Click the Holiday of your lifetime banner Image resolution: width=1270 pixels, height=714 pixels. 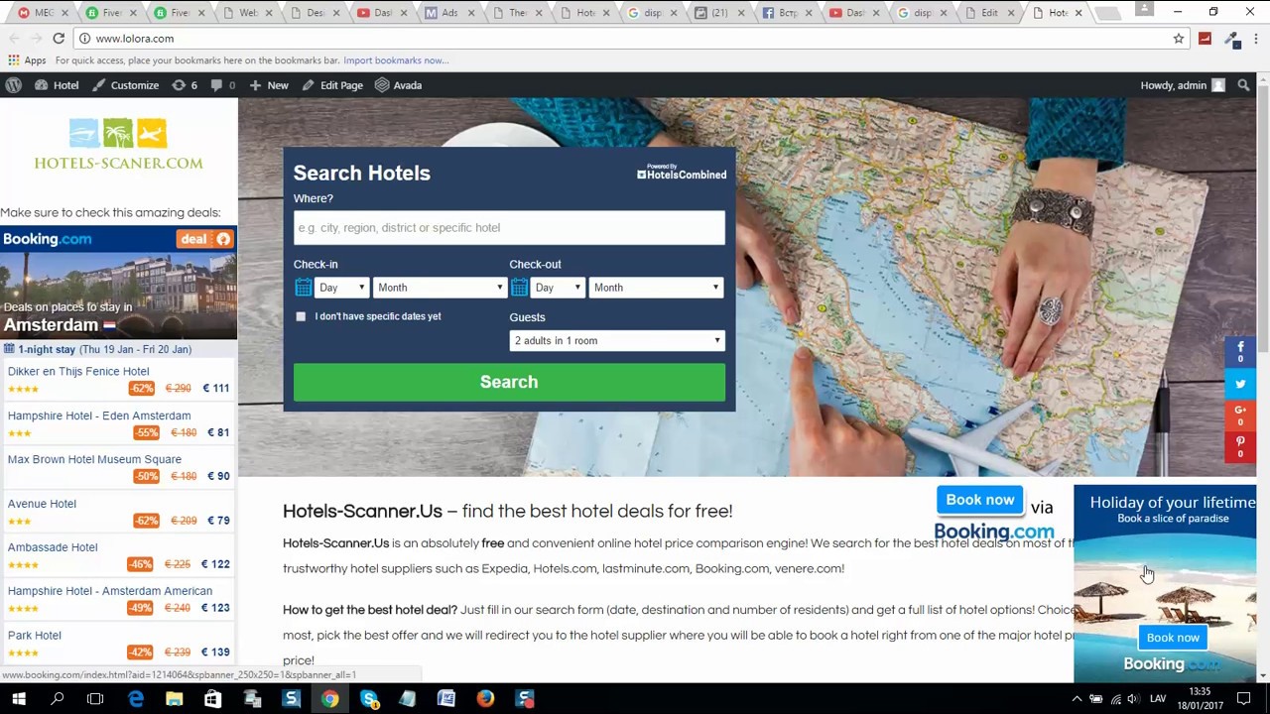[1165, 583]
